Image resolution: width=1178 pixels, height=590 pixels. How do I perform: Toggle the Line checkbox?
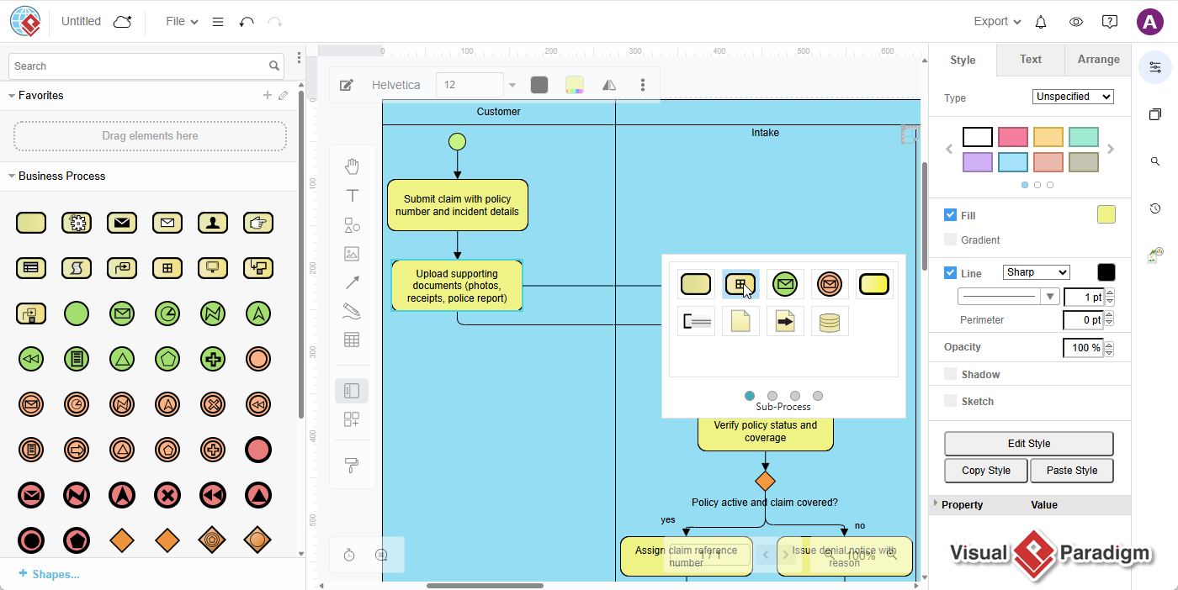click(950, 272)
